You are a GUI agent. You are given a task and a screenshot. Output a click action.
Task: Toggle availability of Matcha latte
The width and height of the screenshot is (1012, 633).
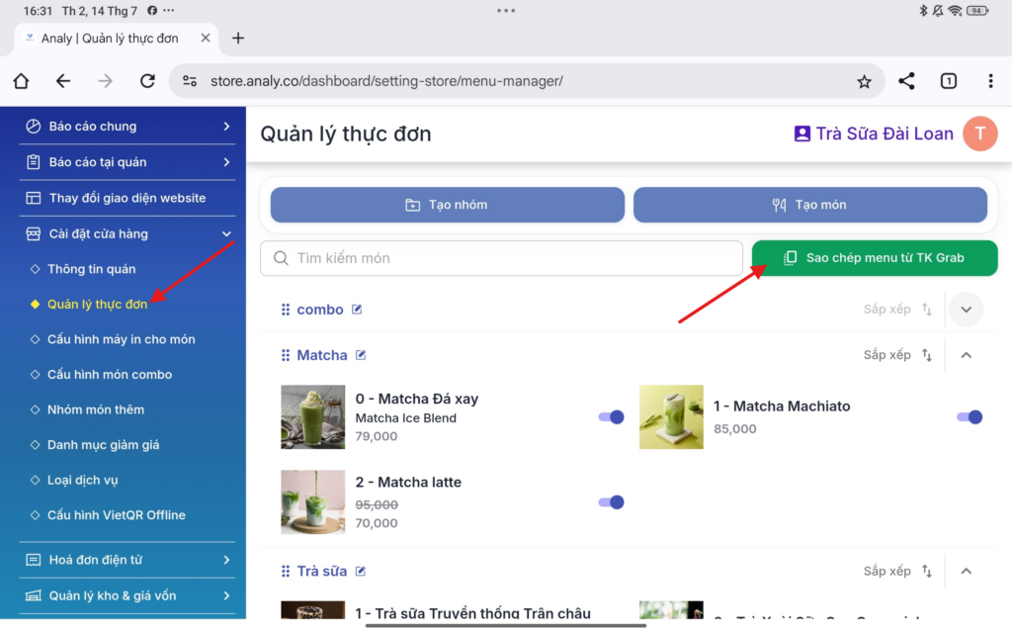[x=611, y=502]
